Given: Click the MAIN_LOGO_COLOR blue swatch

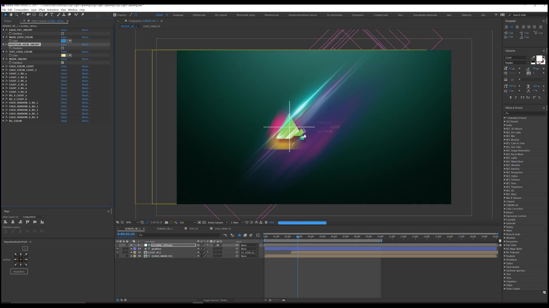Looking at the screenshot, I should coord(63,41).
